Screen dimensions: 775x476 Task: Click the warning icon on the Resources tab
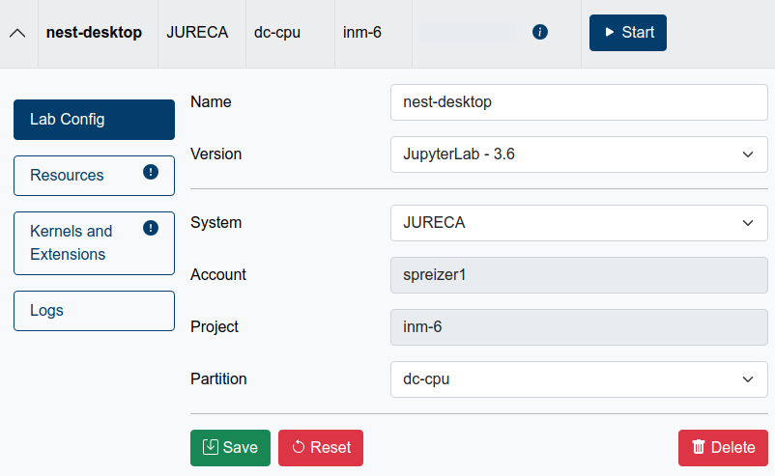point(151,172)
